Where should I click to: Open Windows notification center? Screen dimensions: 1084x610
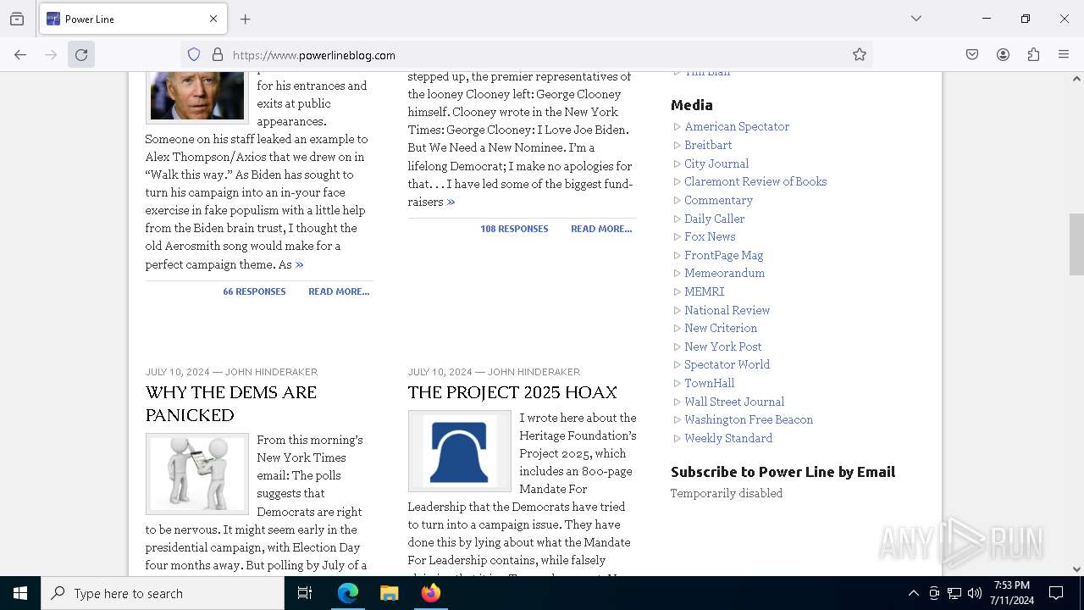point(1056,593)
